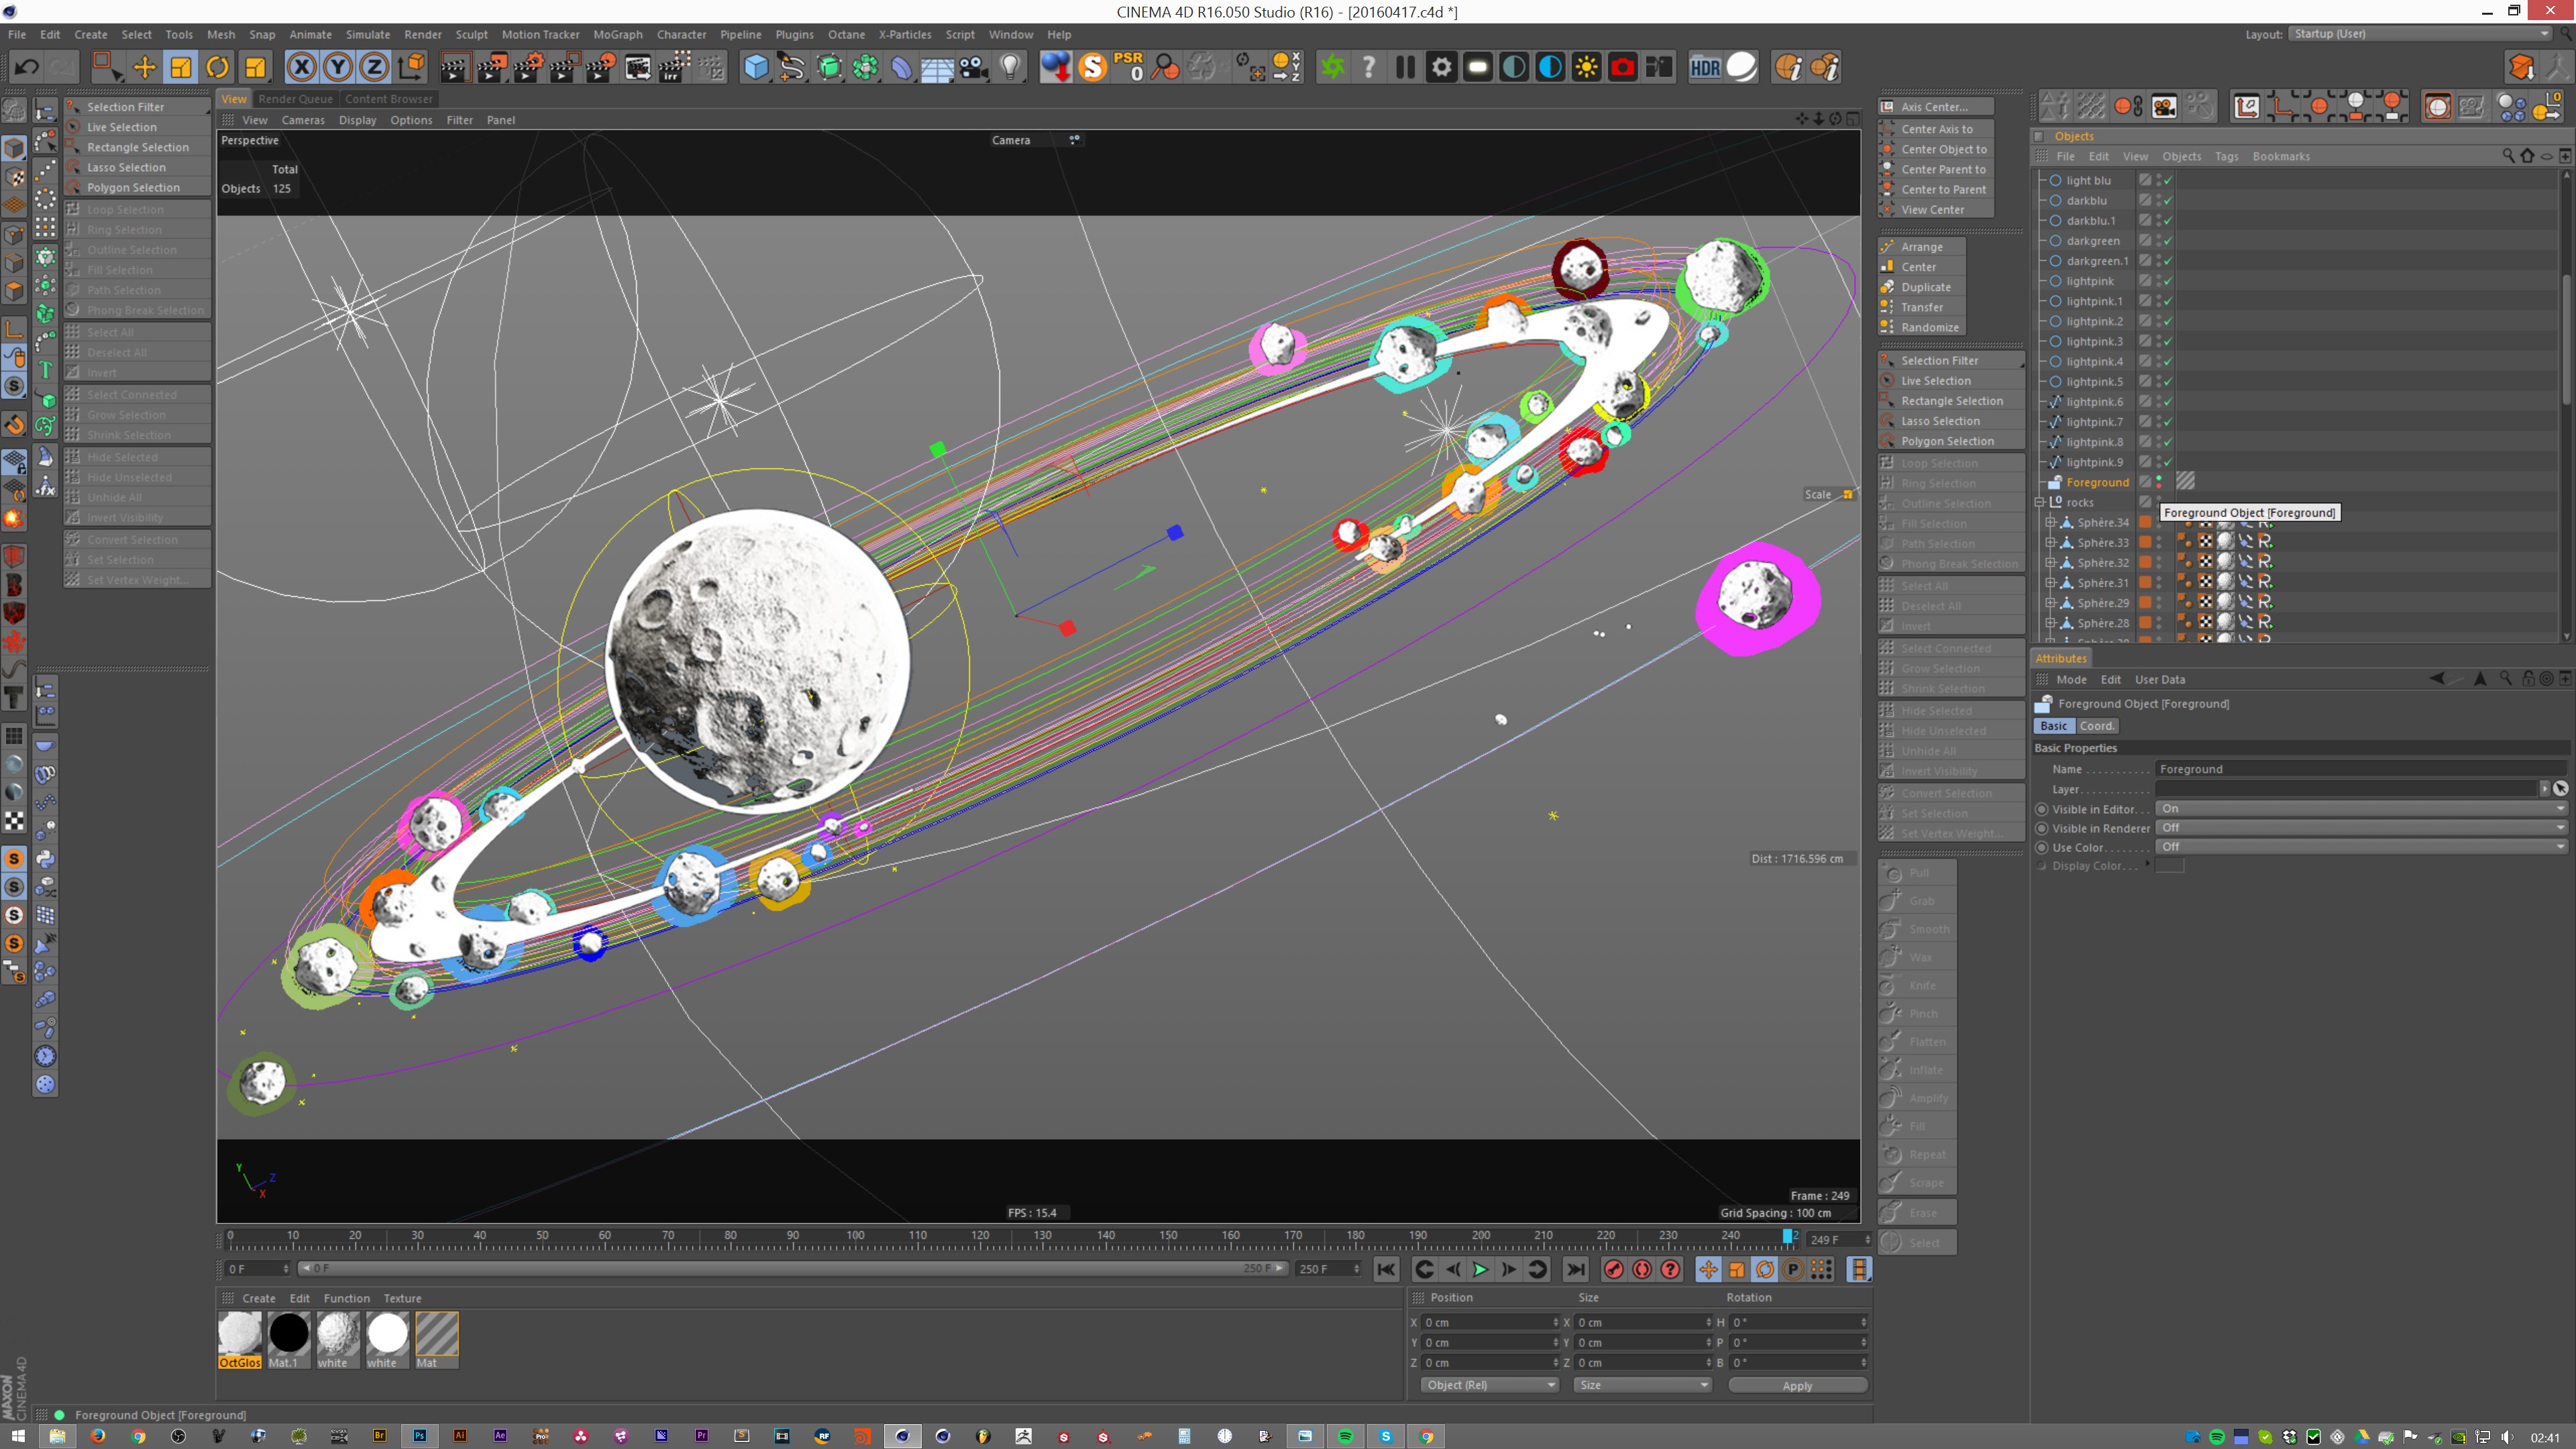Toggle the X axis lock icon
2576x1449 pixels.
pos(301,67)
